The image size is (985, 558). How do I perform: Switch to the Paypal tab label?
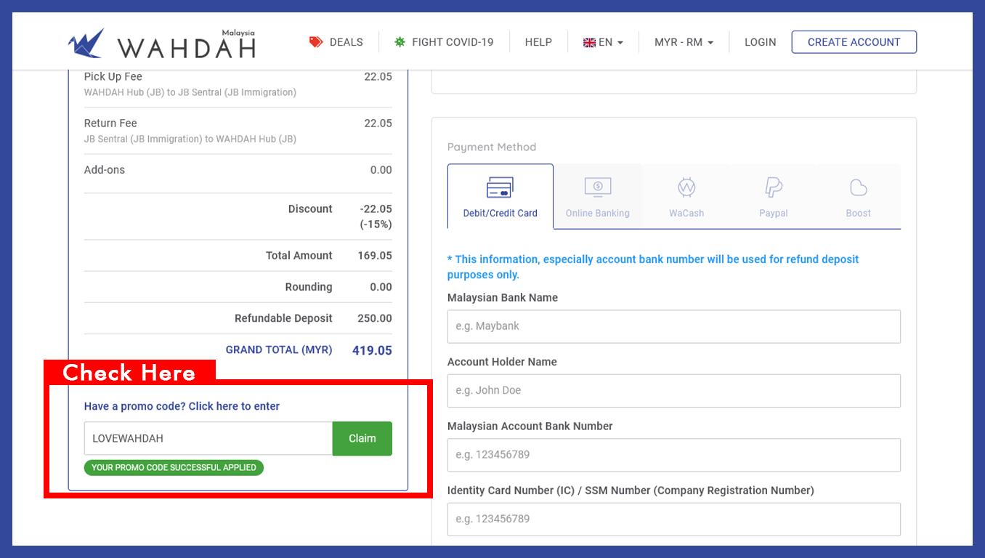click(x=774, y=213)
